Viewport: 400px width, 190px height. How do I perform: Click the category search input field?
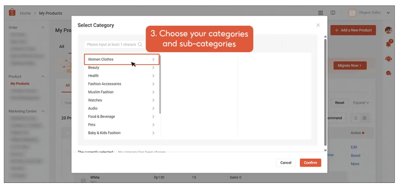pyautogui.click(x=111, y=44)
